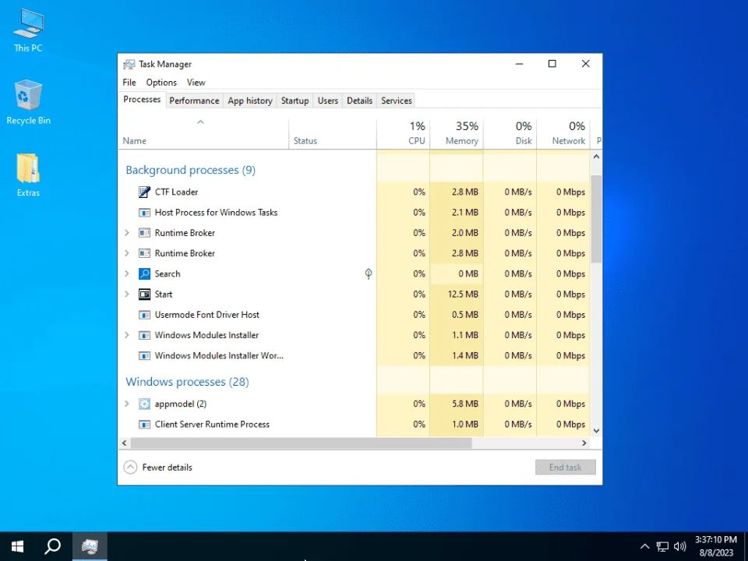Screen dimensions: 748x561
Task: Switch to the App history tab
Action: [250, 101]
